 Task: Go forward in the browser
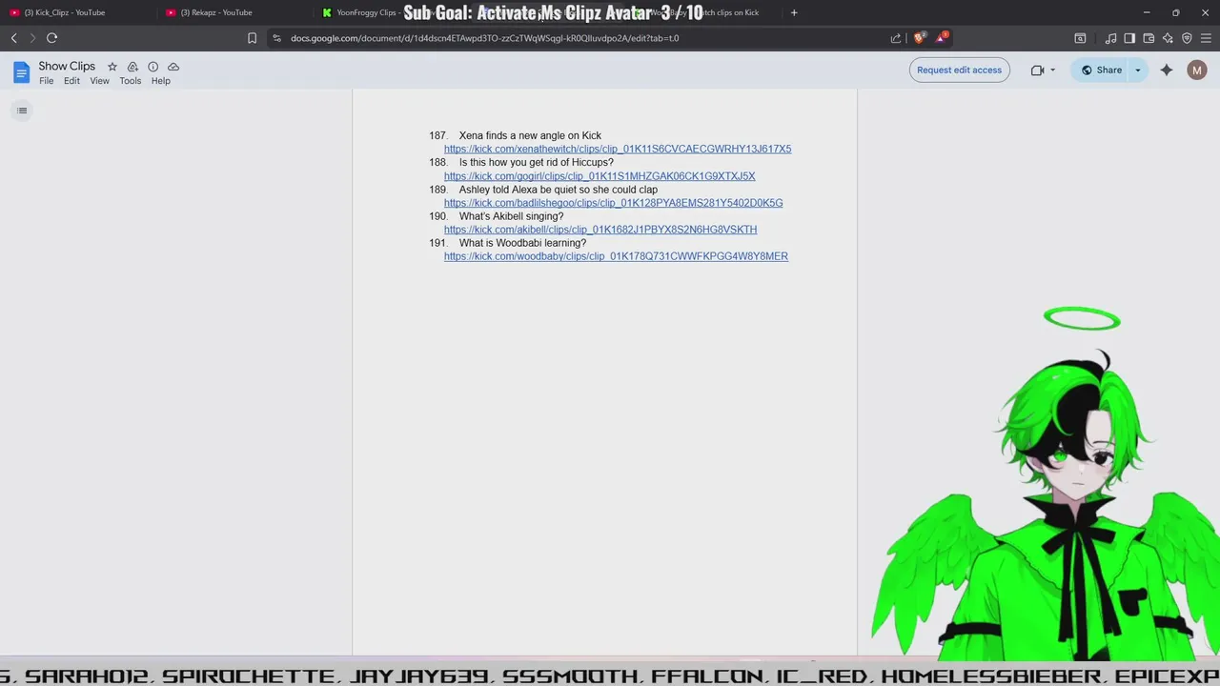click(x=32, y=38)
